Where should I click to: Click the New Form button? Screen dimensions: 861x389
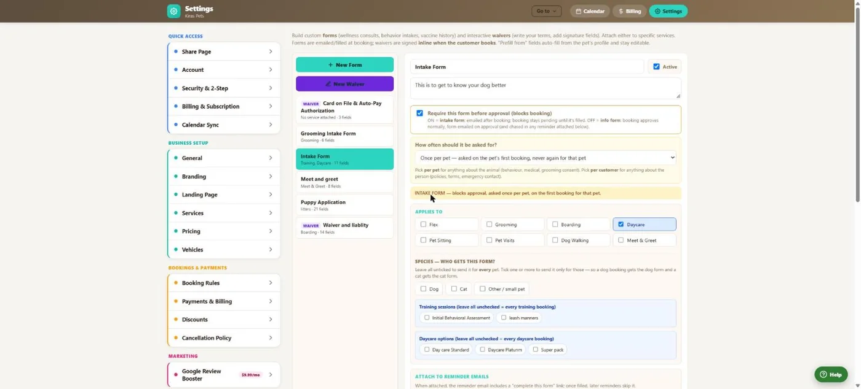point(344,64)
